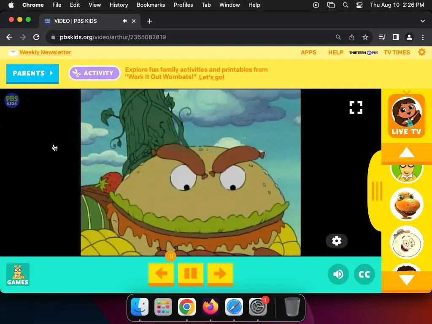Click the PARENTS button

click(32, 73)
